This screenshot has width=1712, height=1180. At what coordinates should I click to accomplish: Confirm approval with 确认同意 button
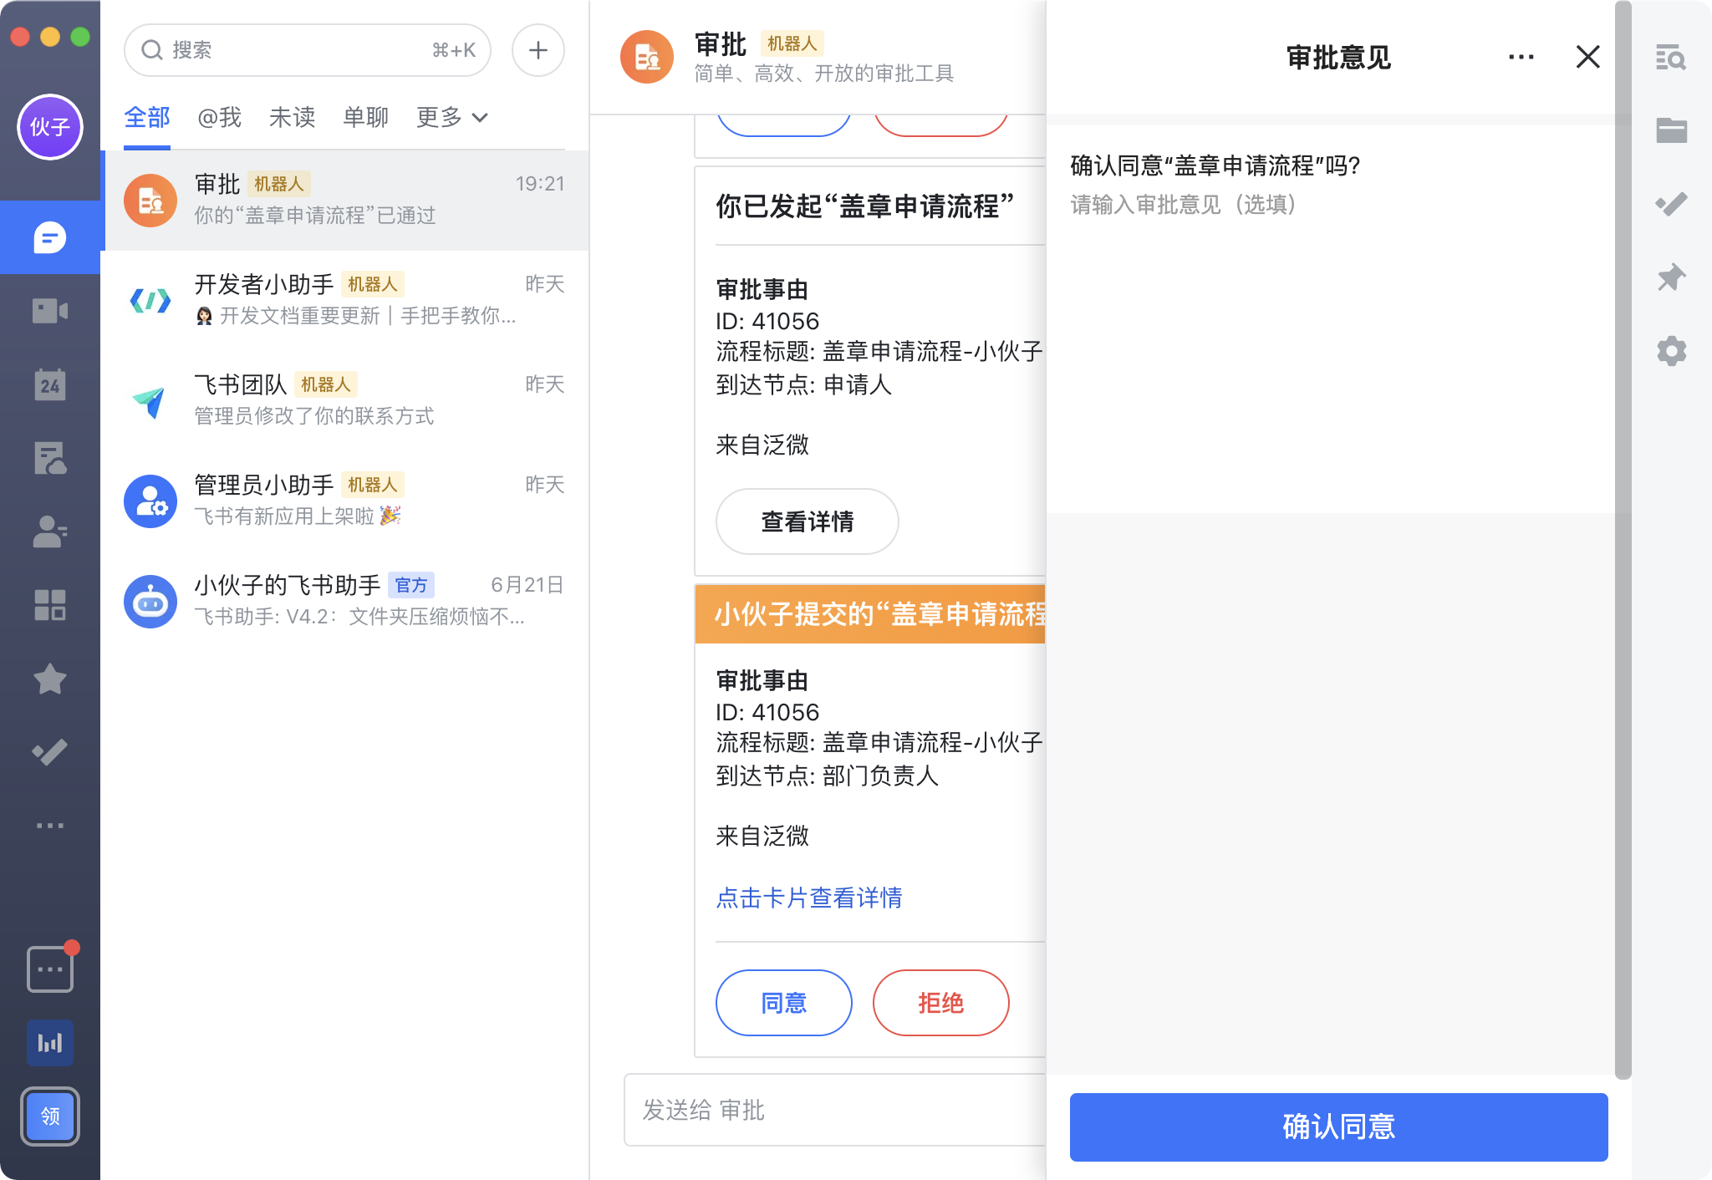coord(1338,1127)
